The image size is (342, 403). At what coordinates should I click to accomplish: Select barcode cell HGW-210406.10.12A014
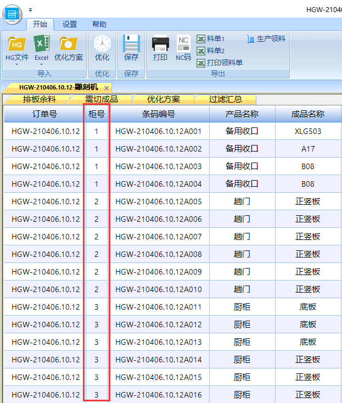pyautogui.click(x=159, y=360)
